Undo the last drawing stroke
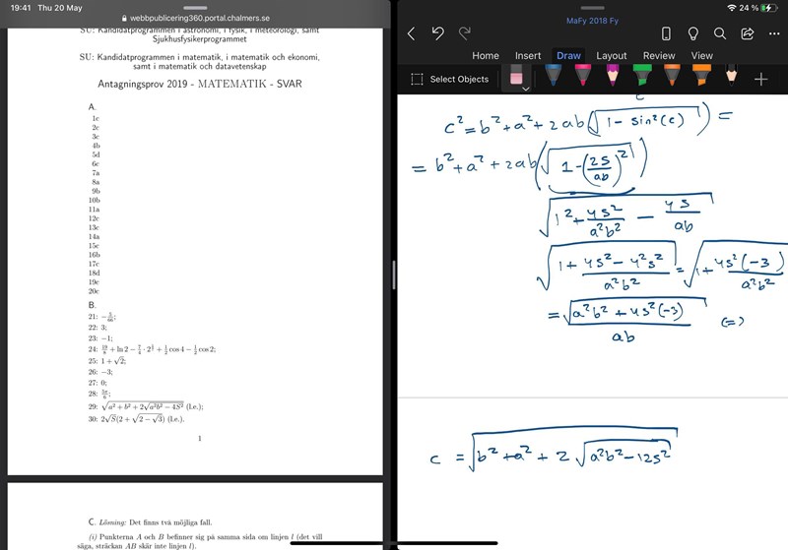Image resolution: width=788 pixels, height=550 pixels. [x=438, y=33]
